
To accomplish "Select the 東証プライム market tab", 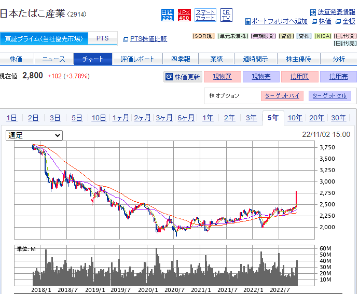I will click(x=44, y=38).
